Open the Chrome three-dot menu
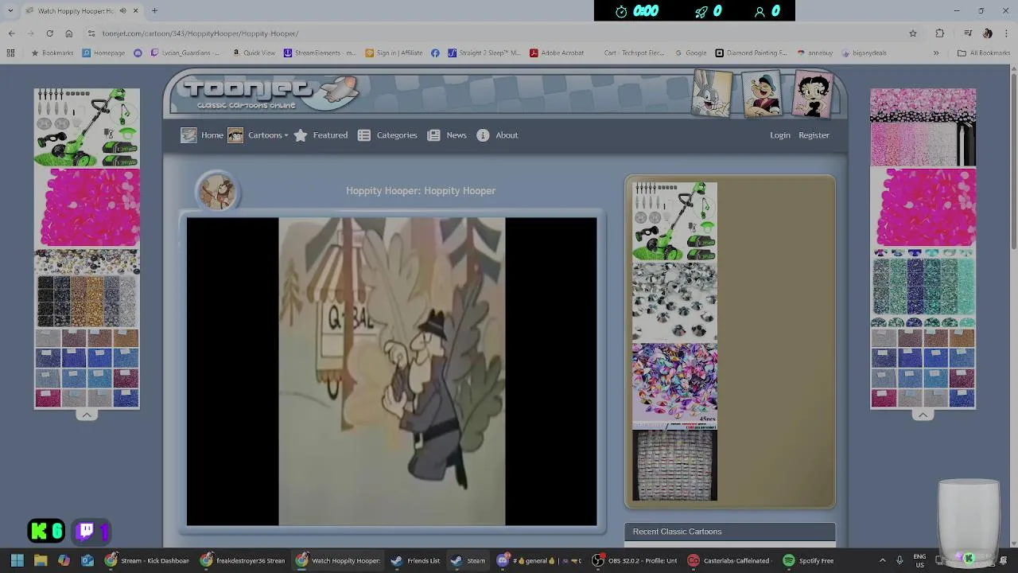 click(x=1006, y=33)
